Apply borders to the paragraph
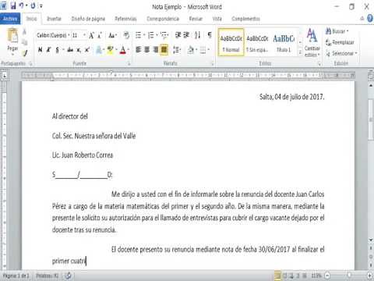The height and width of the screenshot is (281, 374). click(x=203, y=49)
